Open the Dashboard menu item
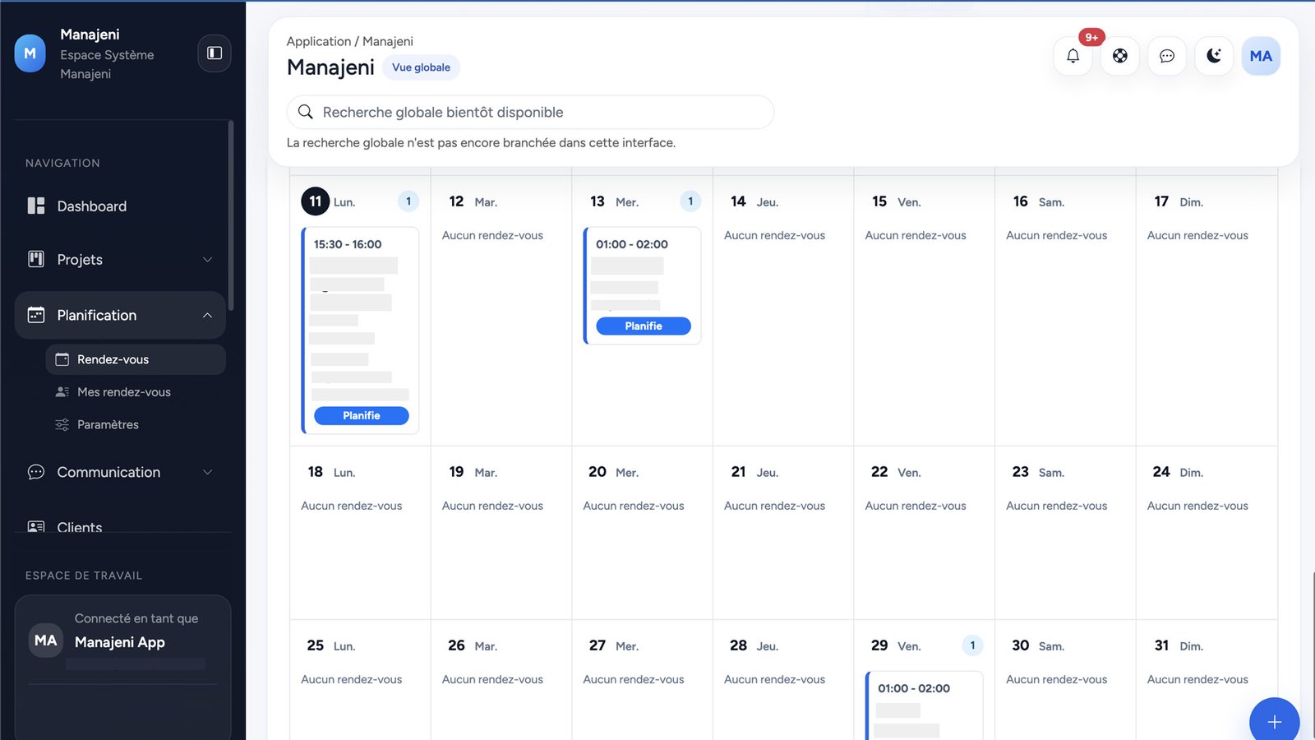 point(120,206)
